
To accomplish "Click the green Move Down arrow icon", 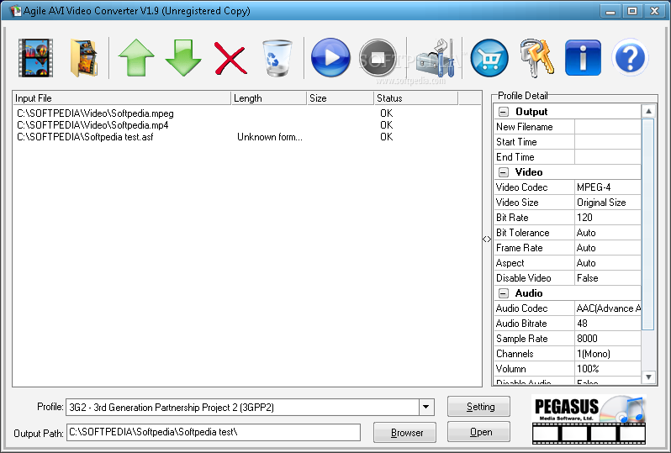I will click(x=183, y=58).
